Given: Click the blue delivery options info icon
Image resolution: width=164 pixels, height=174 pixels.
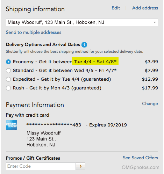Looking at the screenshot, I should pyautogui.click(x=84, y=45).
